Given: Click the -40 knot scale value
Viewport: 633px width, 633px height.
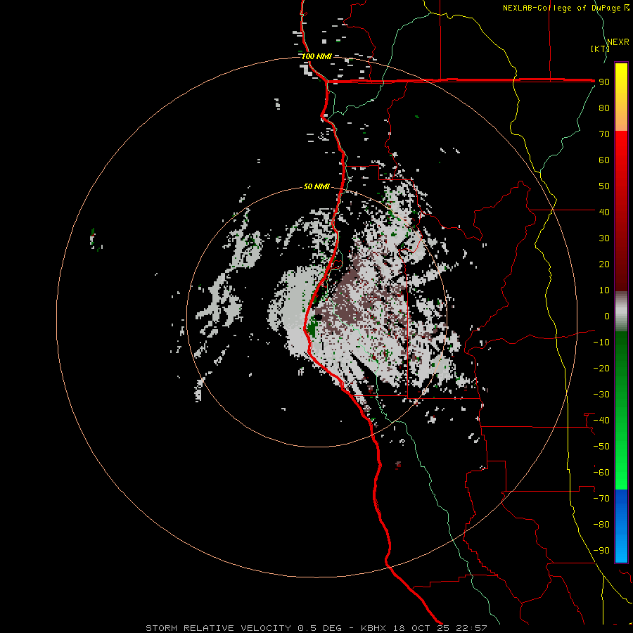Looking at the screenshot, I should 601,421.
